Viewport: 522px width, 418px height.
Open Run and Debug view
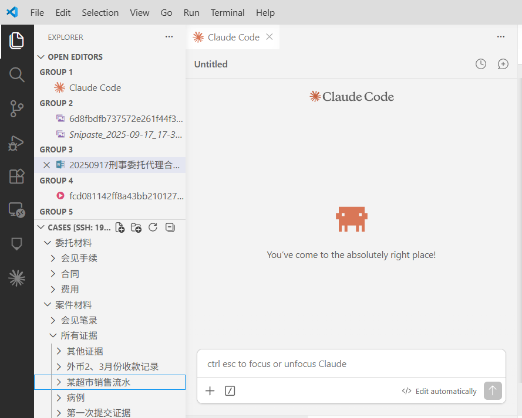(x=16, y=143)
